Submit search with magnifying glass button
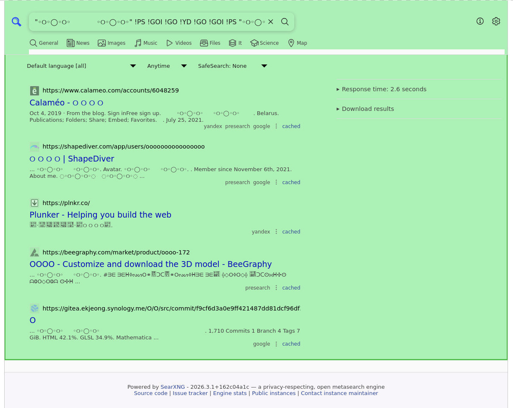This screenshot has width=513, height=408. tap(285, 22)
